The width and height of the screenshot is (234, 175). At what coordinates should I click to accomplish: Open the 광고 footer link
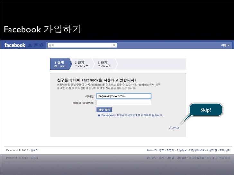(162, 150)
